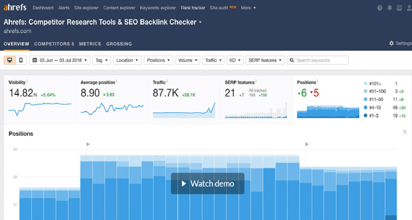Open Keywords explorer

(x=158, y=8)
